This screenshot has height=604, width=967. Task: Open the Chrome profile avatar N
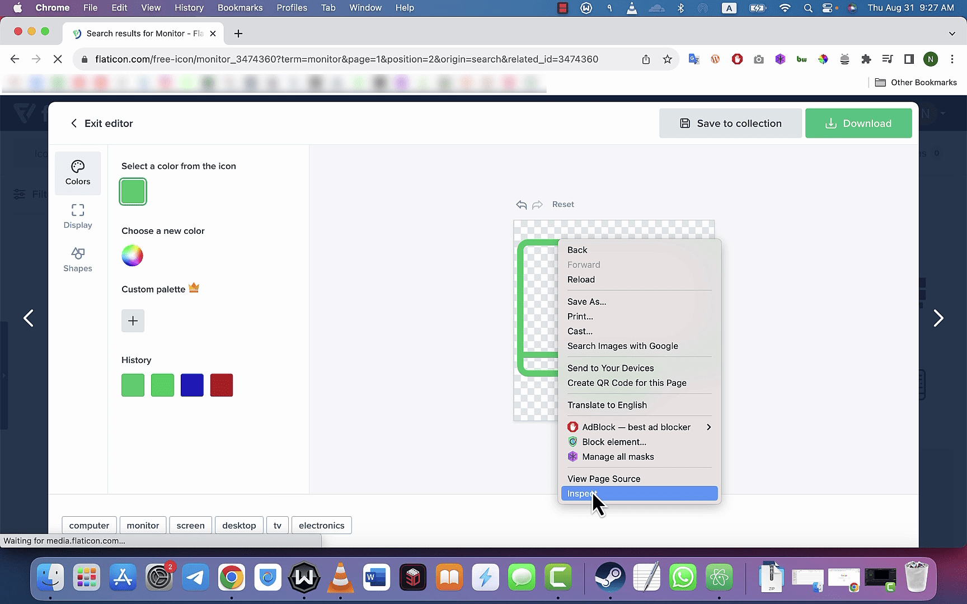(931, 59)
